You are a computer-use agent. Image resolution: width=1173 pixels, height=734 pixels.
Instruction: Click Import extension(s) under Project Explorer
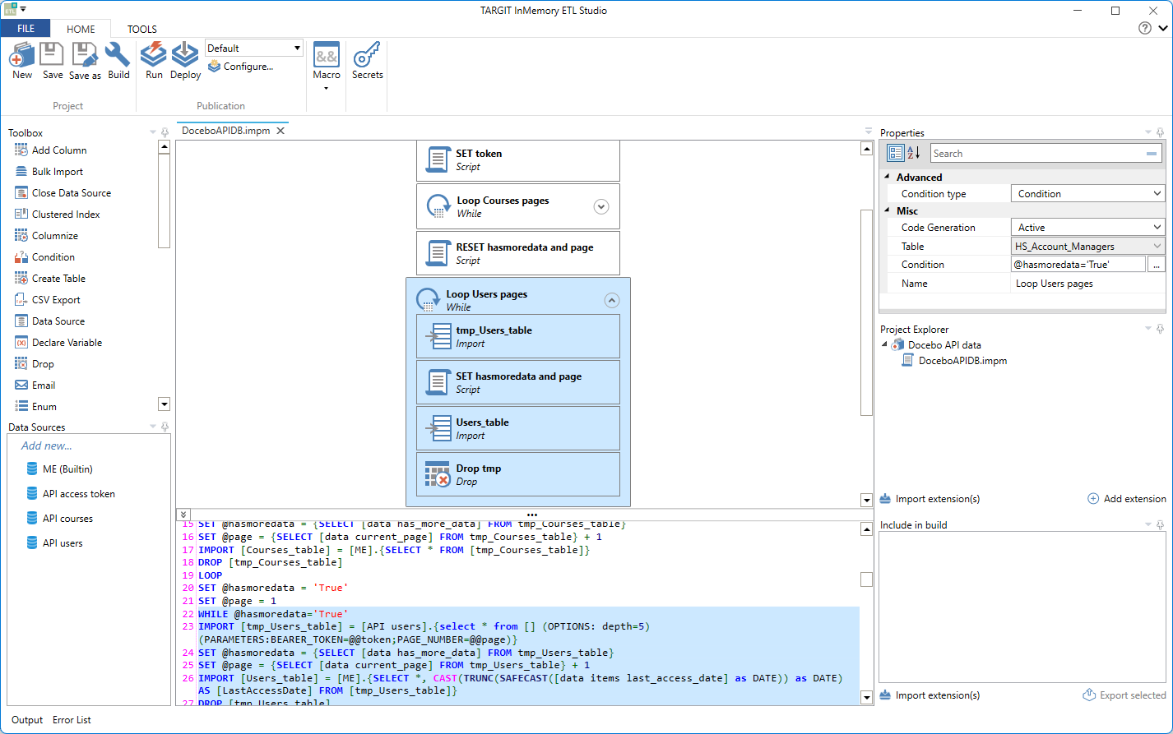click(930, 499)
